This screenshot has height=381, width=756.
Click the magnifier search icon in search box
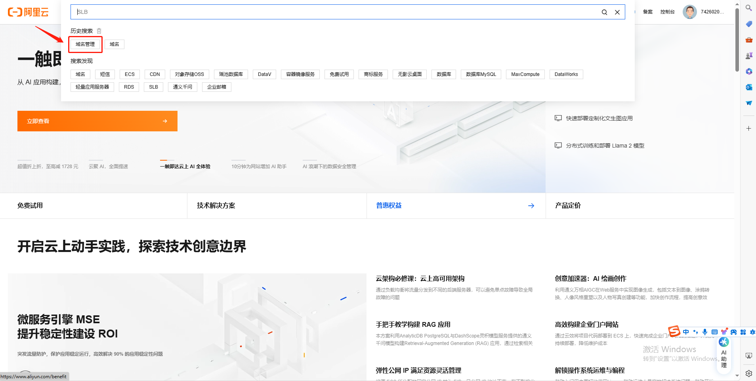pos(604,12)
